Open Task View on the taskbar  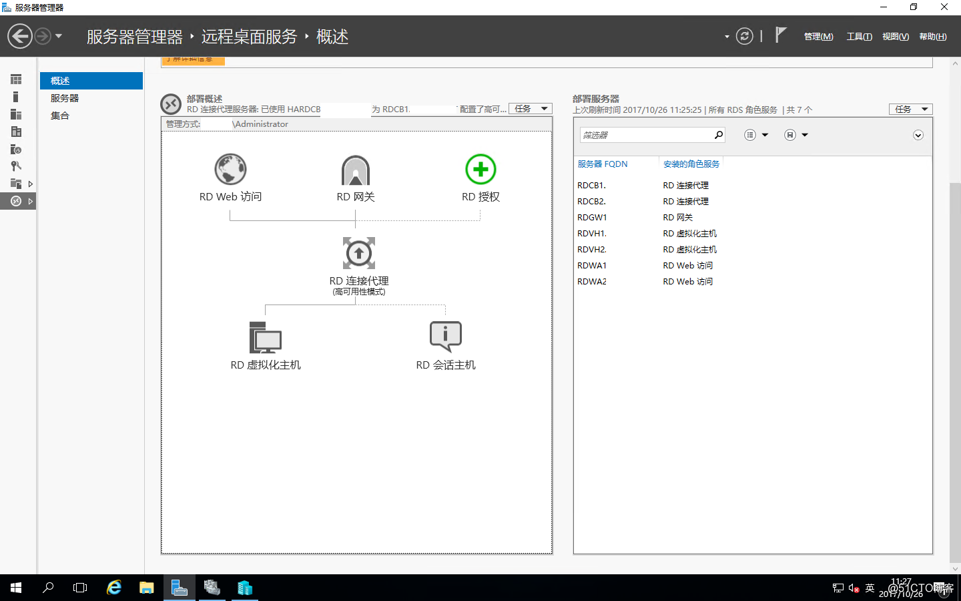coord(80,588)
